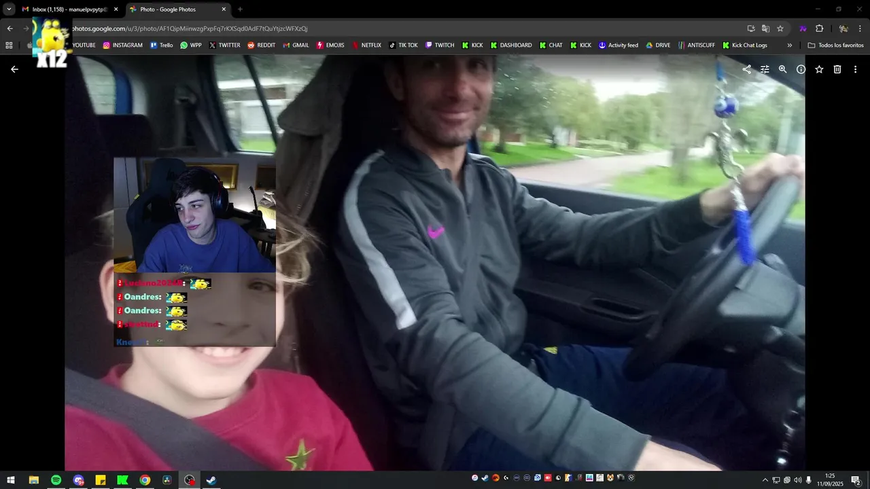Zoom into the photo with magnifier icon
Screen dimensions: 870x489
tap(782, 69)
